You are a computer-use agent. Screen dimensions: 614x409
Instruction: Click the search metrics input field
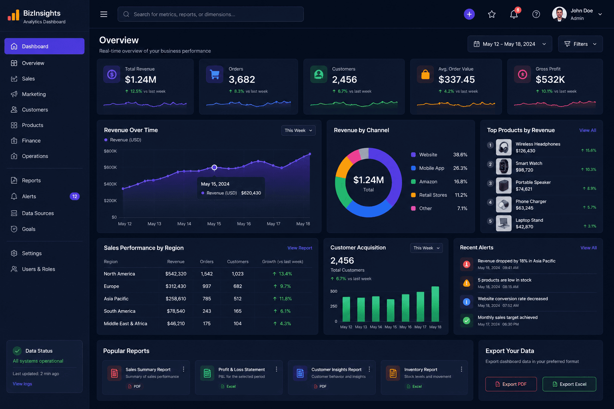[211, 14]
